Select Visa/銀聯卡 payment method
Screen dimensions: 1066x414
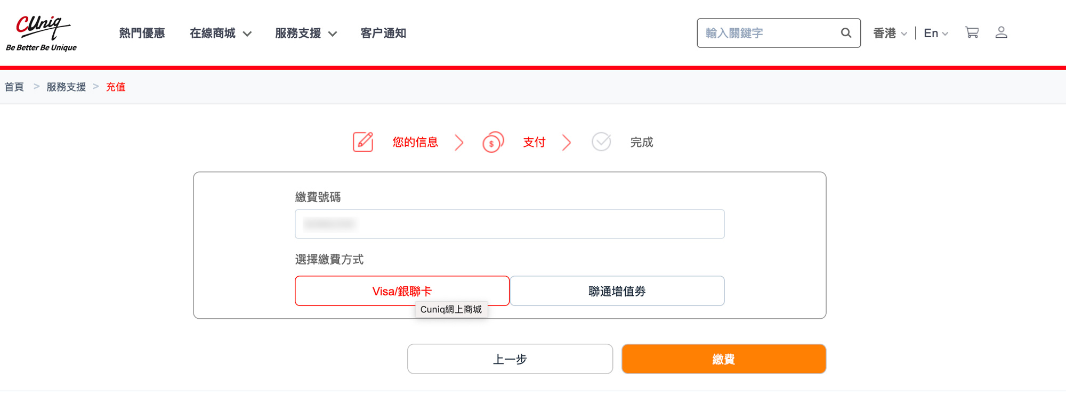[402, 291]
